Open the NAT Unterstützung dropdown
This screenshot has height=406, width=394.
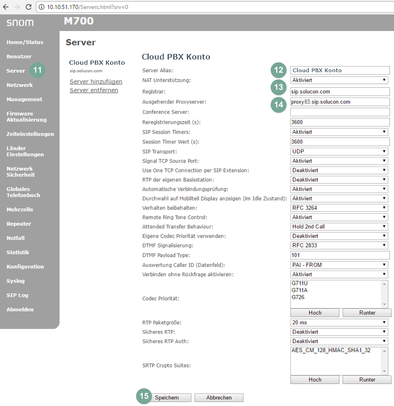coord(340,80)
